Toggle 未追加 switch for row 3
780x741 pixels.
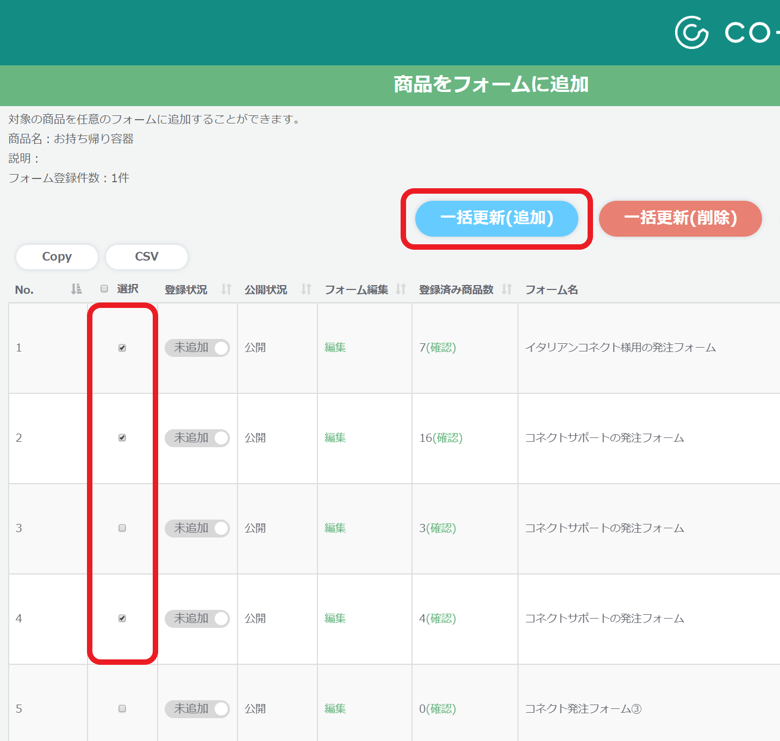point(197,528)
